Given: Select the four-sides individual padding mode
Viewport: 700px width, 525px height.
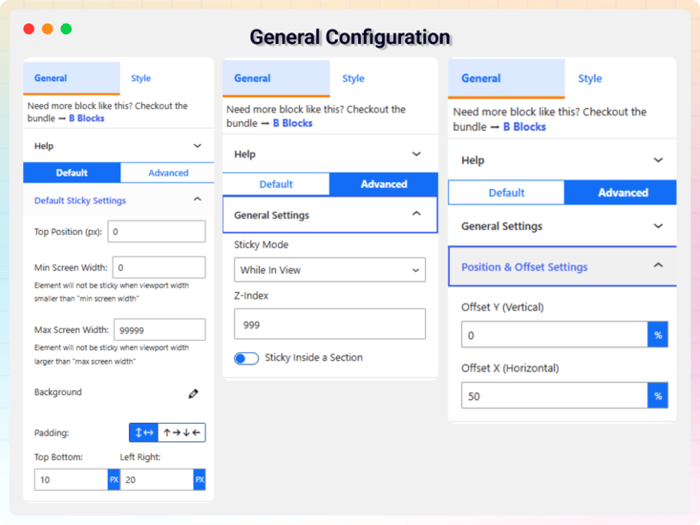Looking at the screenshot, I should coord(181,432).
